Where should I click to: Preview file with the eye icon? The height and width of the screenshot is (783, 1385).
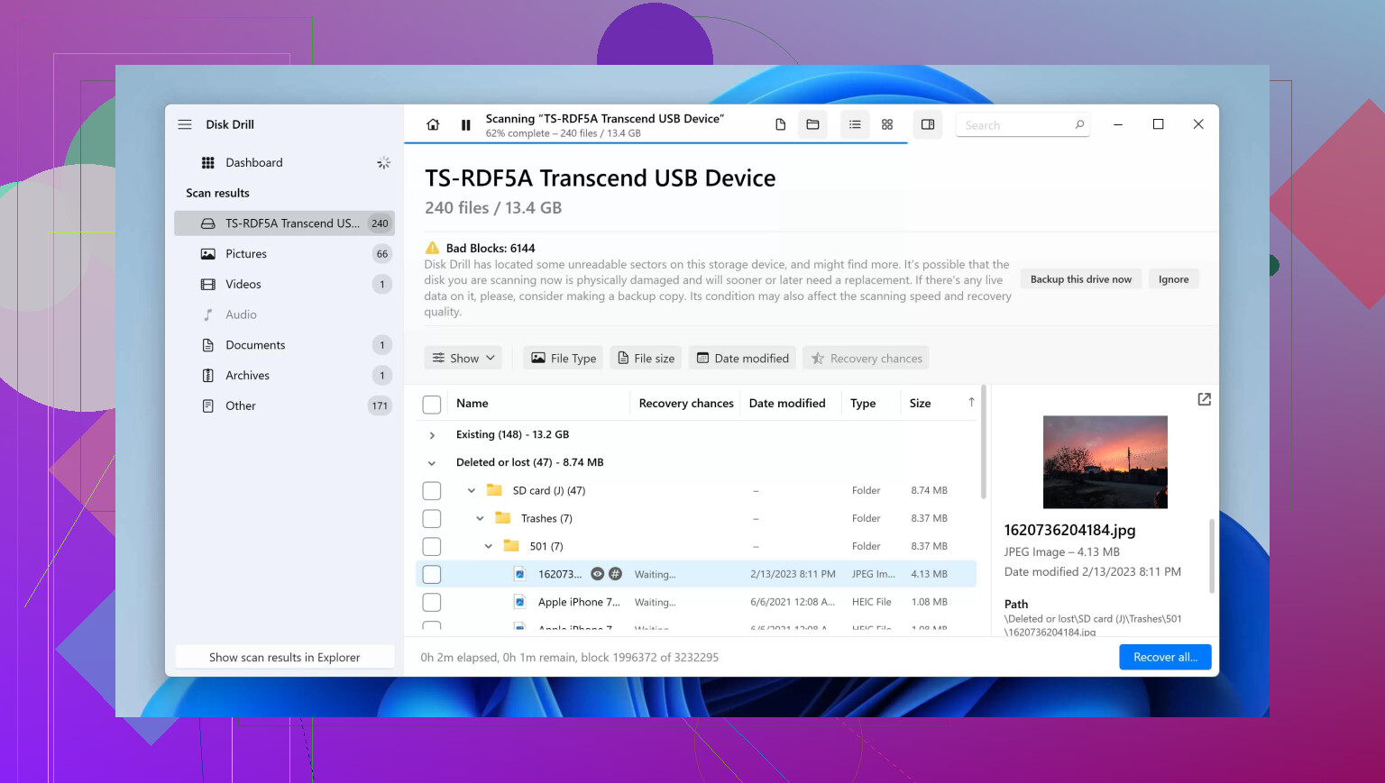(x=597, y=574)
